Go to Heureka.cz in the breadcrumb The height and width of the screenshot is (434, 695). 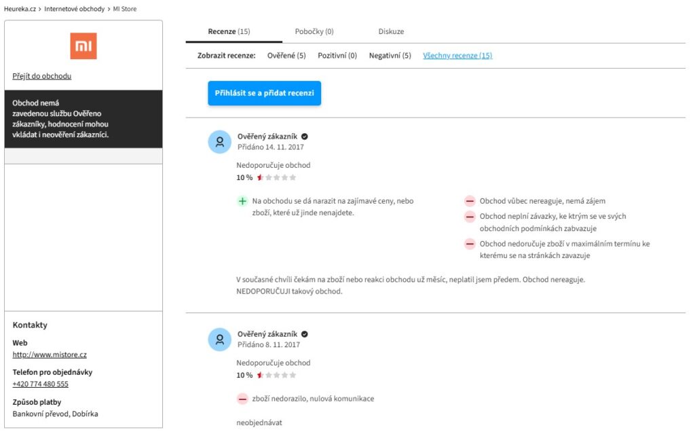pyautogui.click(x=20, y=9)
